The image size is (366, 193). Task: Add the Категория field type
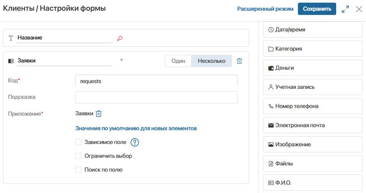(x=313, y=49)
